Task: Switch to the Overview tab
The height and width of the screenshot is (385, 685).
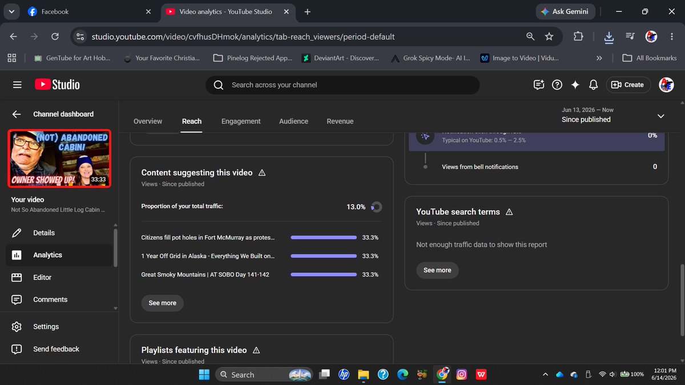Action: click(148, 121)
